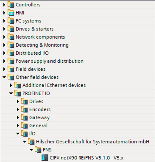The height and width of the screenshot is (162, 155).
Task: Select the General folder label
Action: (38, 126)
